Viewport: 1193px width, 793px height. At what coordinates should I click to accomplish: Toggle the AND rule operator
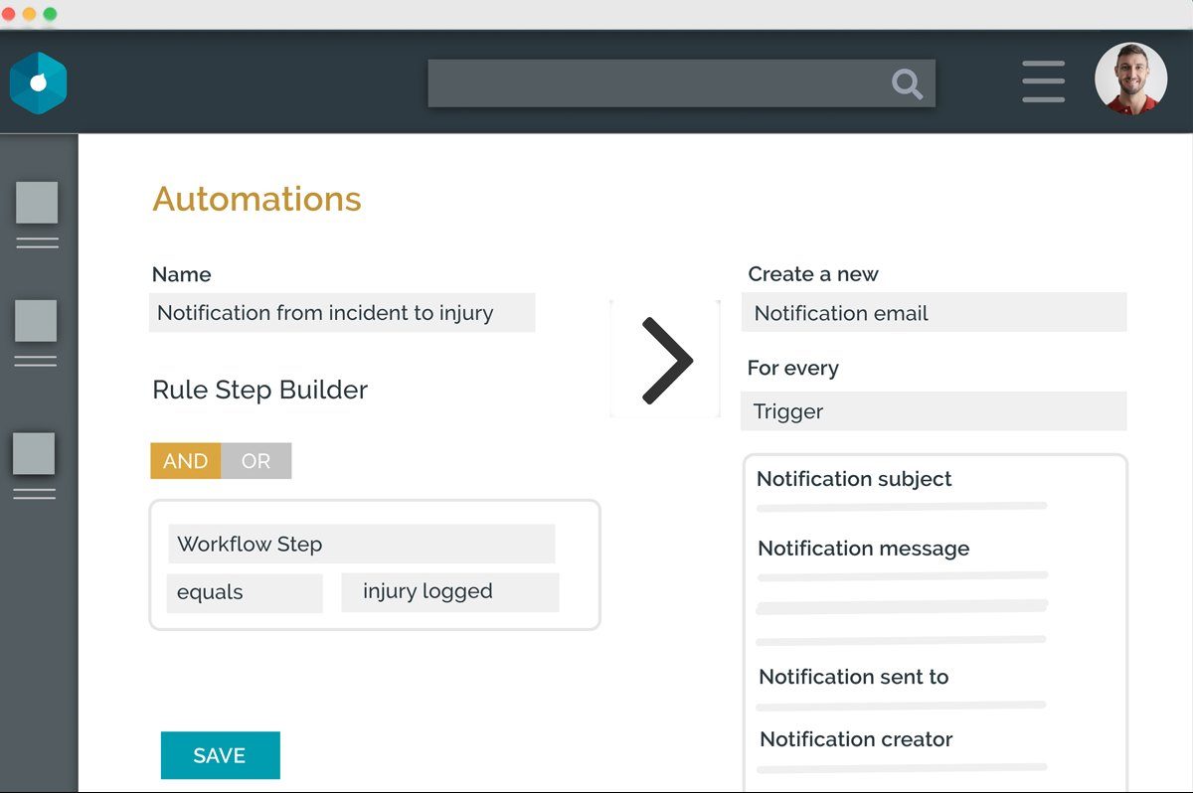(x=185, y=461)
